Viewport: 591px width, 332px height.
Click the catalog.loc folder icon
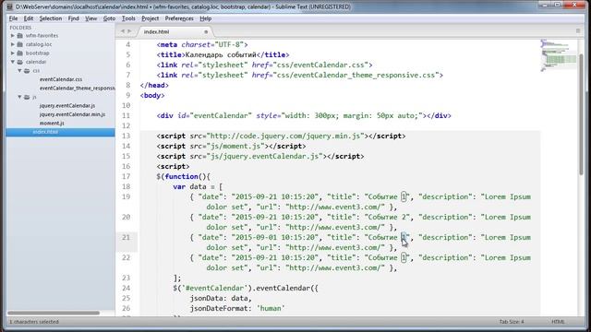[20, 44]
